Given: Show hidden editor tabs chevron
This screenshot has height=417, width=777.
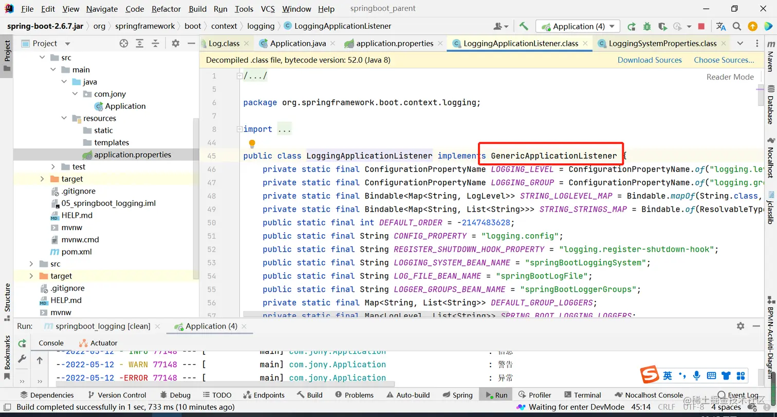Looking at the screenshot, I should coord(740,44).
